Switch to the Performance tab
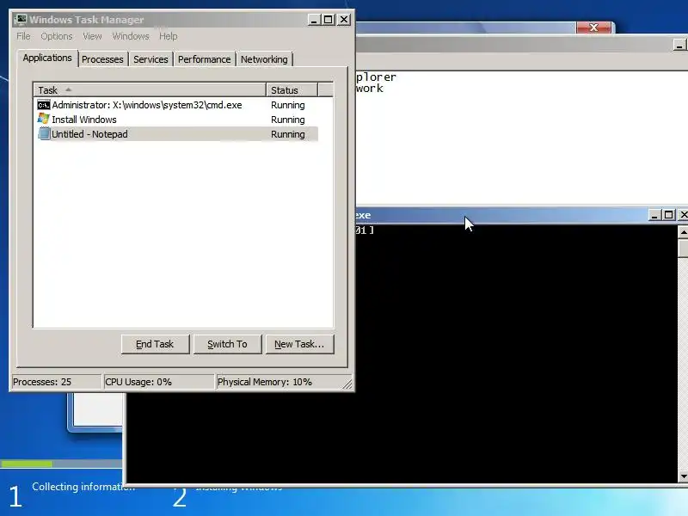 (205, 59)
